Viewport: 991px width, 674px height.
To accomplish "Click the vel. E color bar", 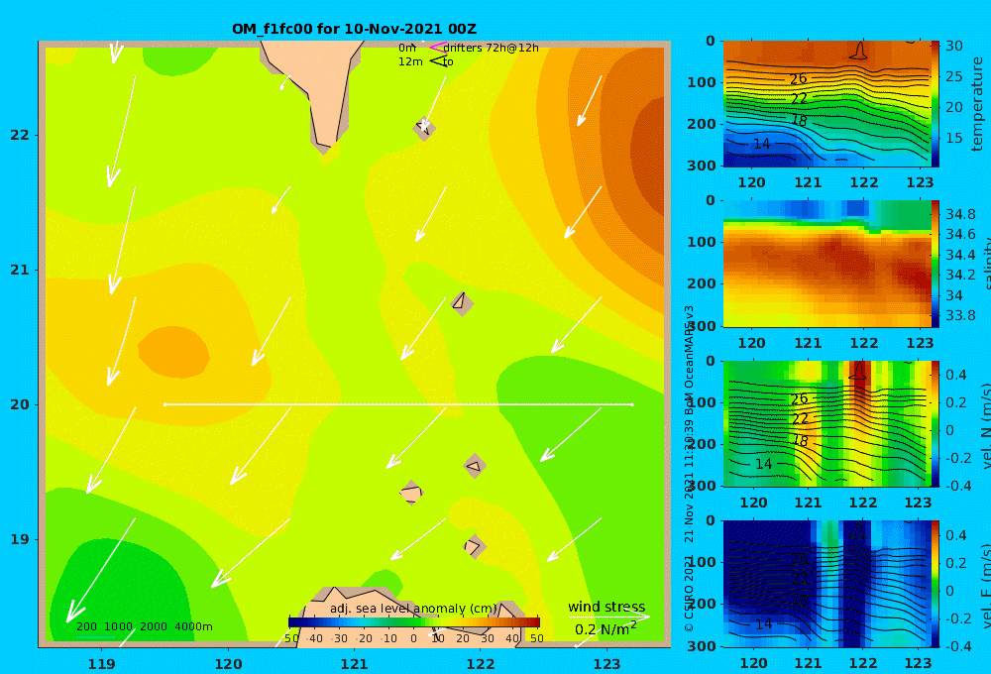I will [935, 584].
